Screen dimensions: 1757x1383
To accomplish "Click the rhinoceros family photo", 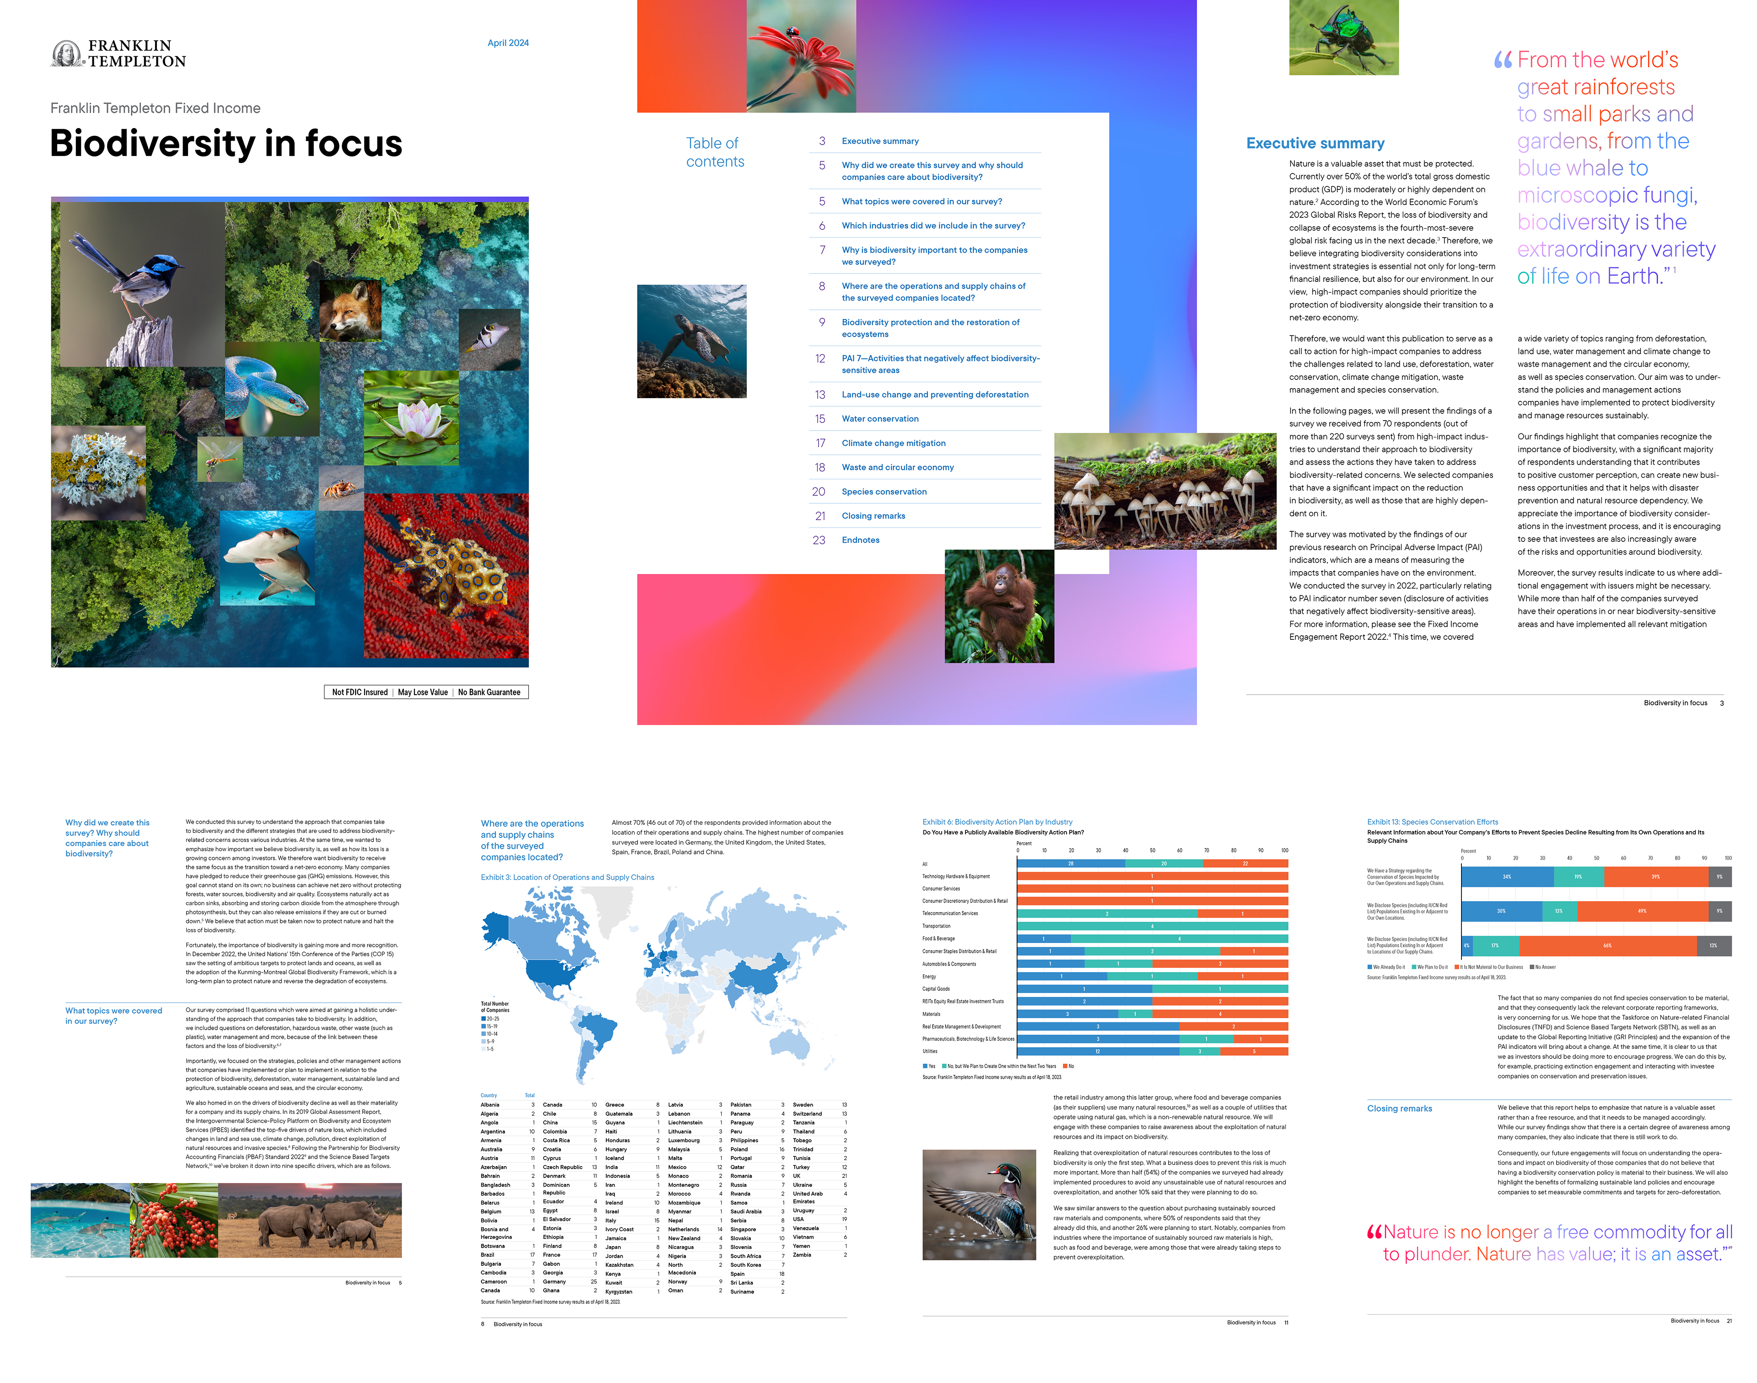I will [x=310, y=1220].
